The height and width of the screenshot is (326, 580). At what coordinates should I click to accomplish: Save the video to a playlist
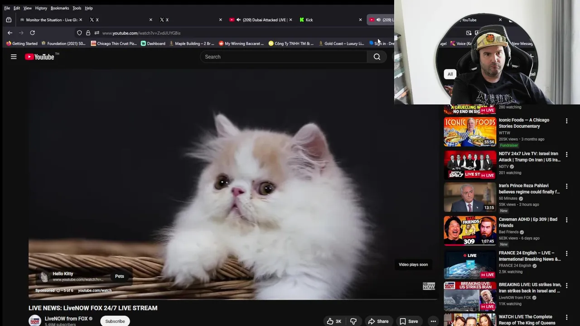tap(408, 321)
